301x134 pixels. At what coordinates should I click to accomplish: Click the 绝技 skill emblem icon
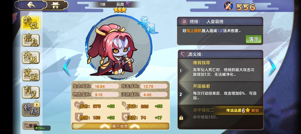(x=184, y=22)
